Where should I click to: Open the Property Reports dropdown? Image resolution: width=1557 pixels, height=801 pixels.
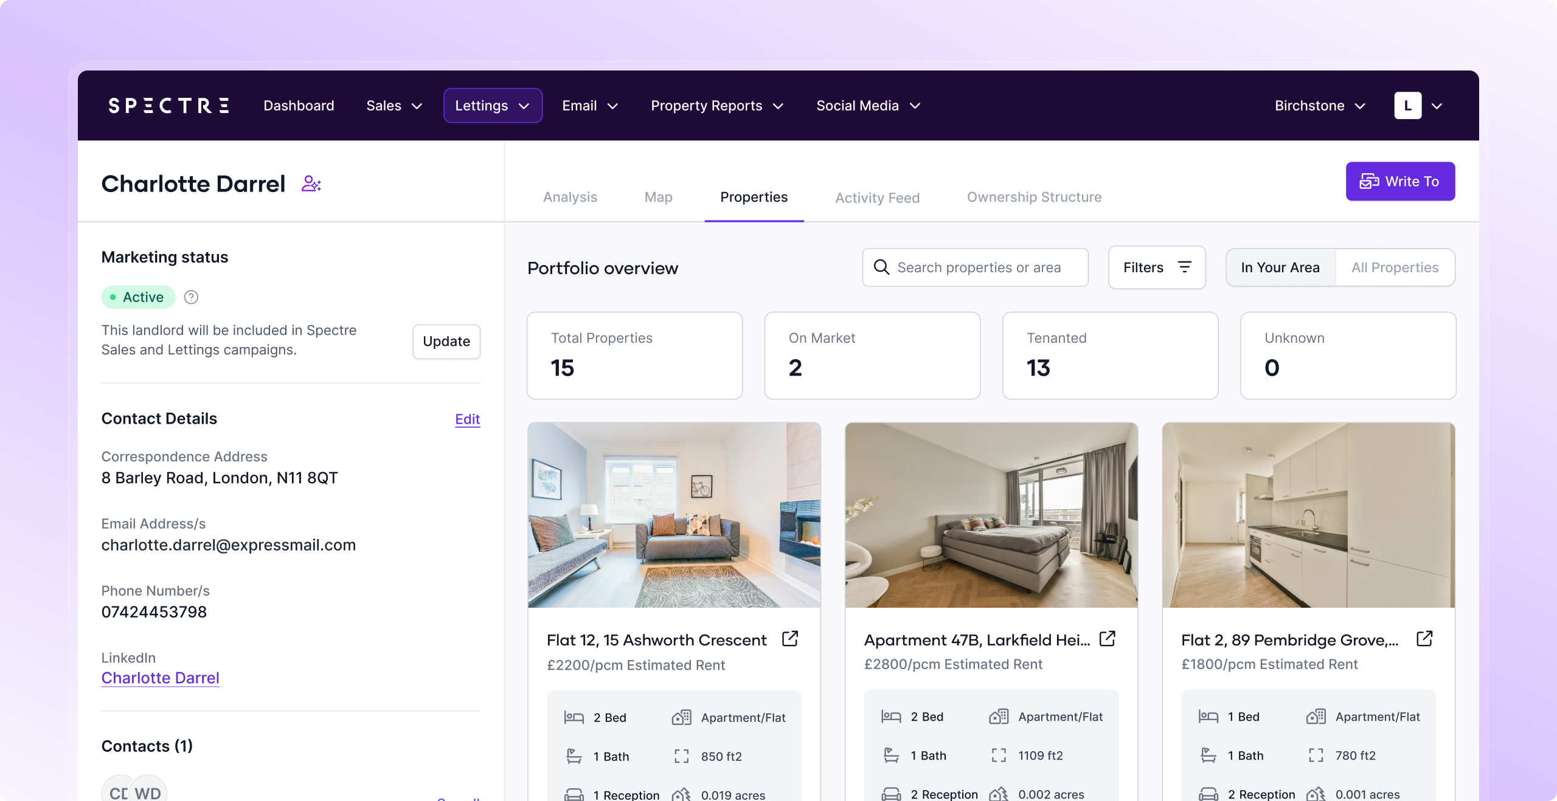[717, 106]
